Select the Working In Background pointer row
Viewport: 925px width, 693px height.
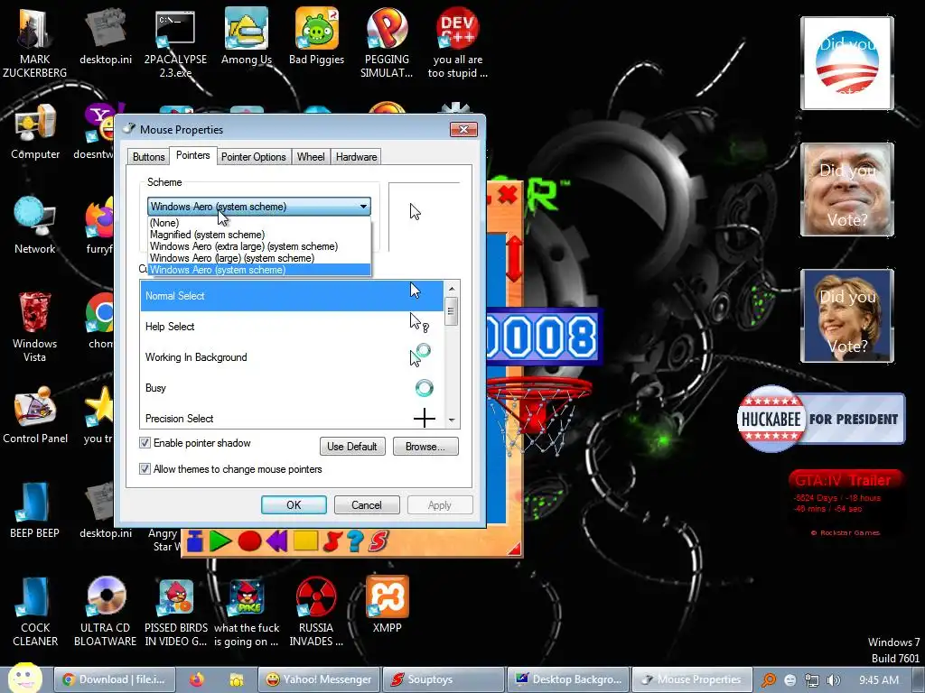292,357
